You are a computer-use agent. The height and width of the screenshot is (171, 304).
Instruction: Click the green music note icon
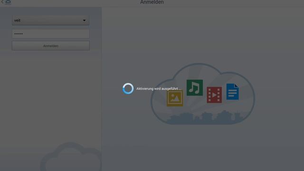(195, 87)
